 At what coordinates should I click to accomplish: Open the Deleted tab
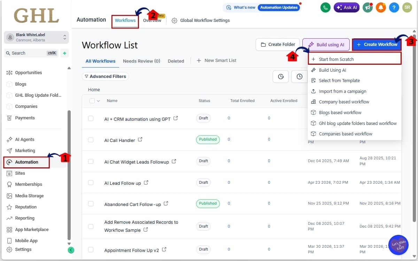(176, 61)
